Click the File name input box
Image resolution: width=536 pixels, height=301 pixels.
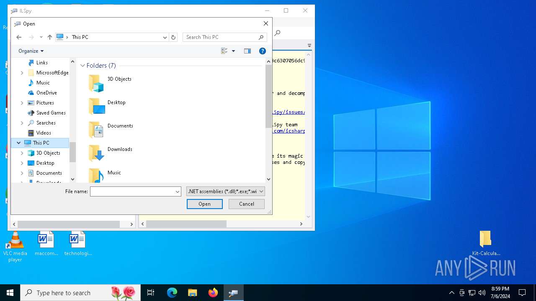[132, 191]
